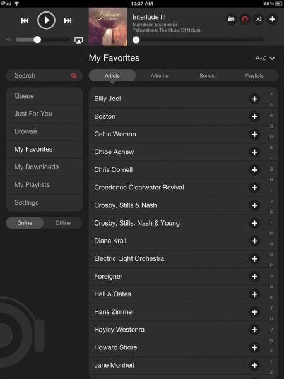Click inside the Search field

[44, 76]
